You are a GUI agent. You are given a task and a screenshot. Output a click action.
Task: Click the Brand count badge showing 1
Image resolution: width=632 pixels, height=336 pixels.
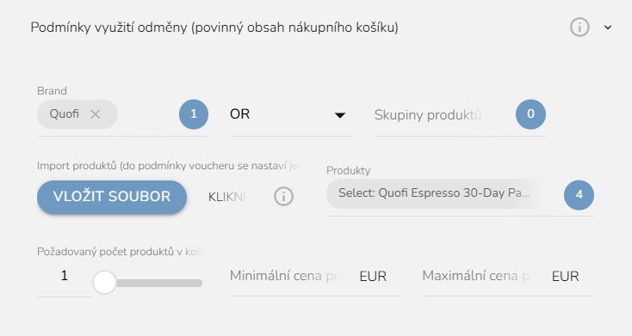[194, 114]
